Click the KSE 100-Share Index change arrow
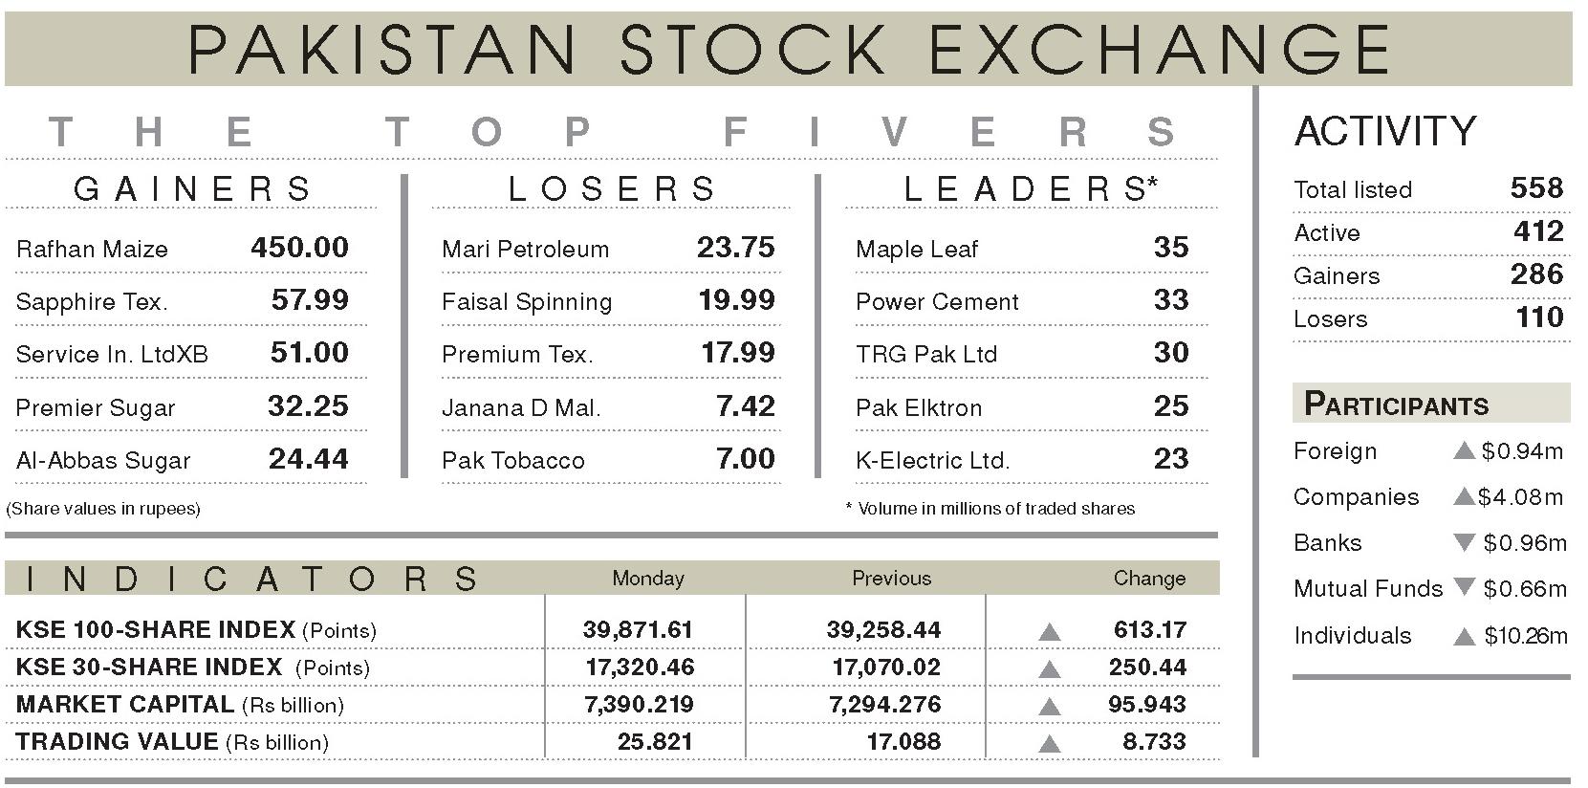The width and height of the screenshot is (1588, 788). (1049, 631)
